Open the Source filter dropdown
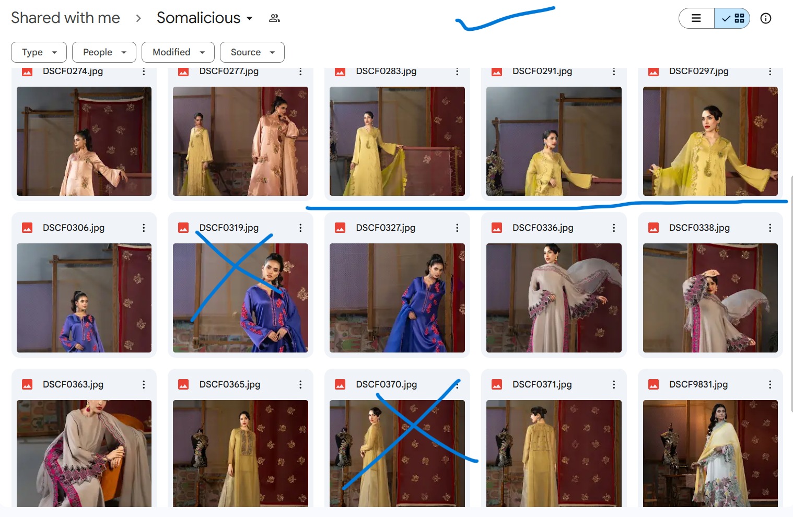 tap(252, 52)
